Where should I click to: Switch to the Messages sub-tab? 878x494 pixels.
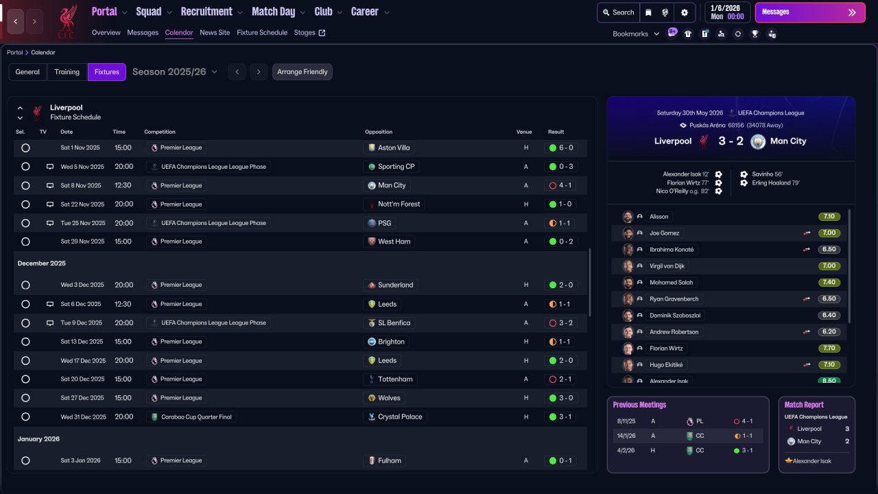(x=143, y=33)
